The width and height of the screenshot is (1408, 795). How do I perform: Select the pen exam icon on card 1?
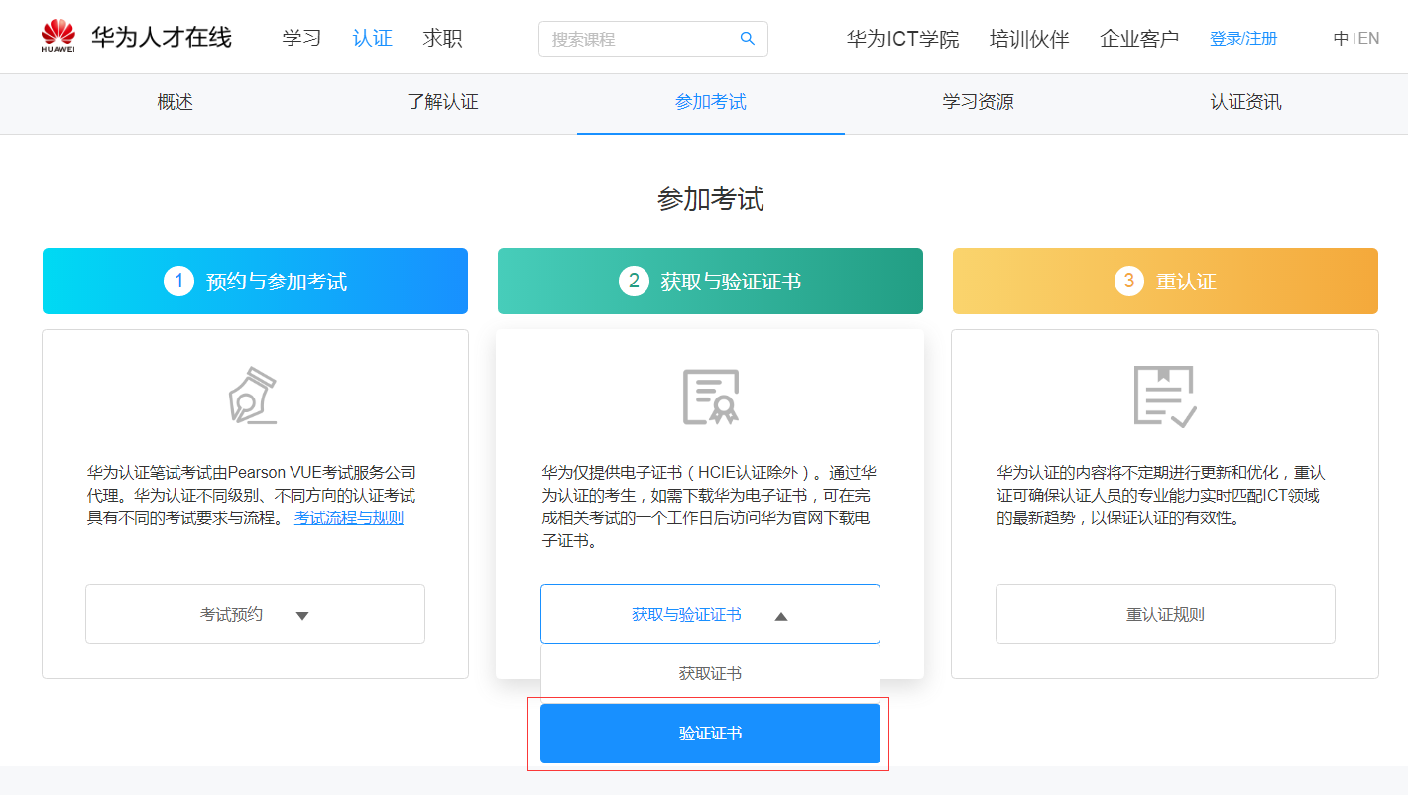tap(255, 395)
